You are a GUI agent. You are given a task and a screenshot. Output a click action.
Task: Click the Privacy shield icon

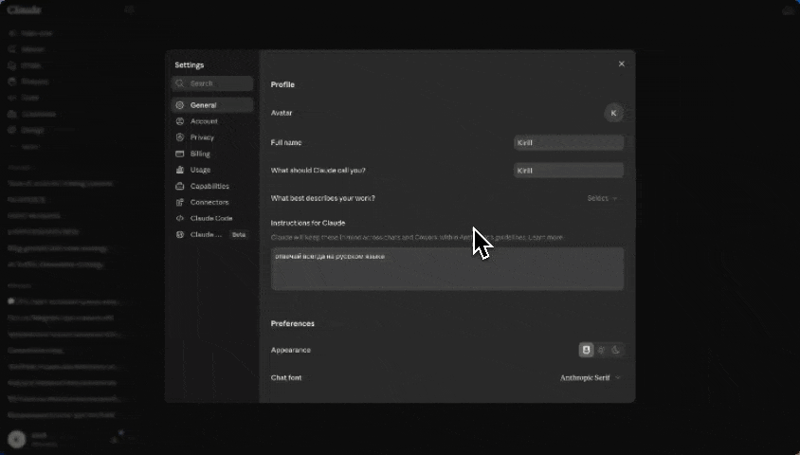tap(179, 137)
